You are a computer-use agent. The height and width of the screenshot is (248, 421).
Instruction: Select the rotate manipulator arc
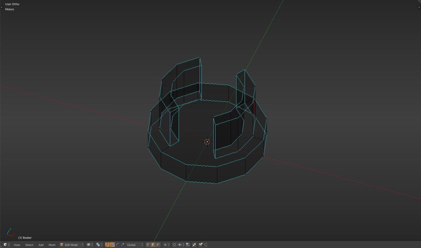click(x=117, y=245)
